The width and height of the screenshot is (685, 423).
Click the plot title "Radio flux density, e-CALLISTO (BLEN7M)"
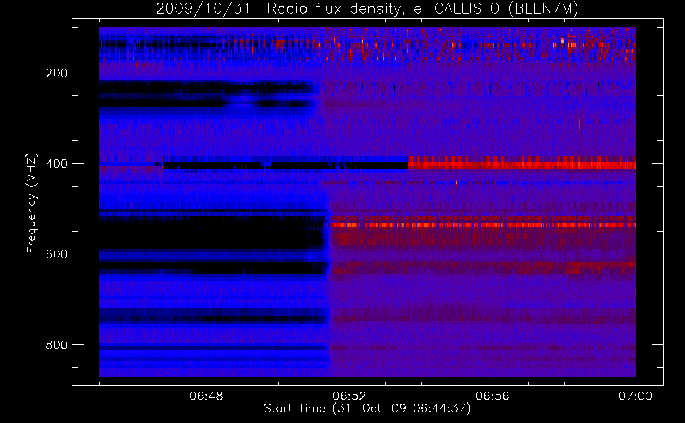423,9
